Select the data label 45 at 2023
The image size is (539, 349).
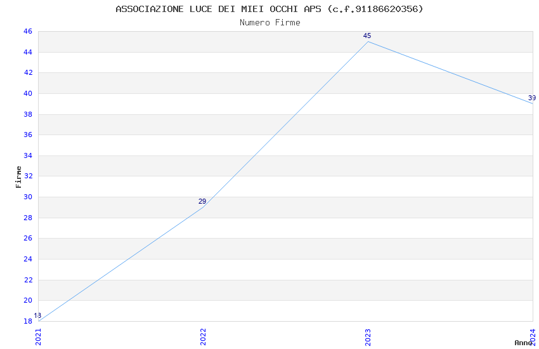point(367,36)
